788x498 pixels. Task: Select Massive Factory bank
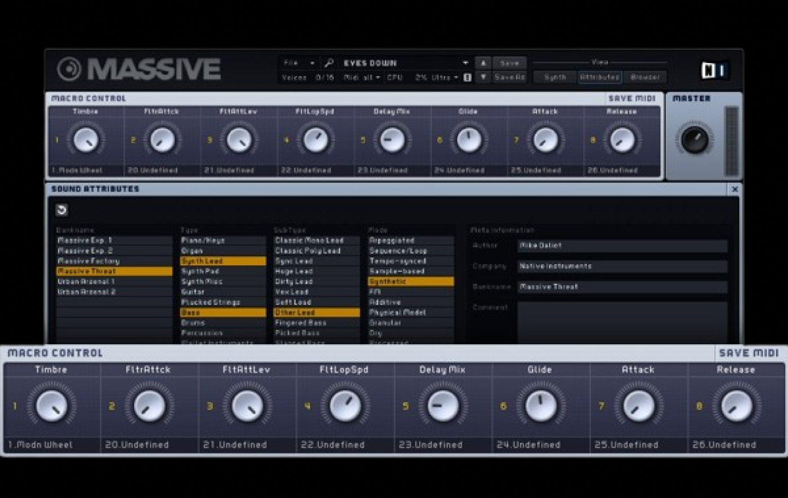click(114, 261)
